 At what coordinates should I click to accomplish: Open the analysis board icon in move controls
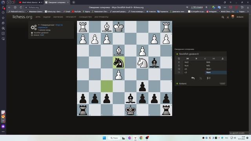tap(222, 59)
